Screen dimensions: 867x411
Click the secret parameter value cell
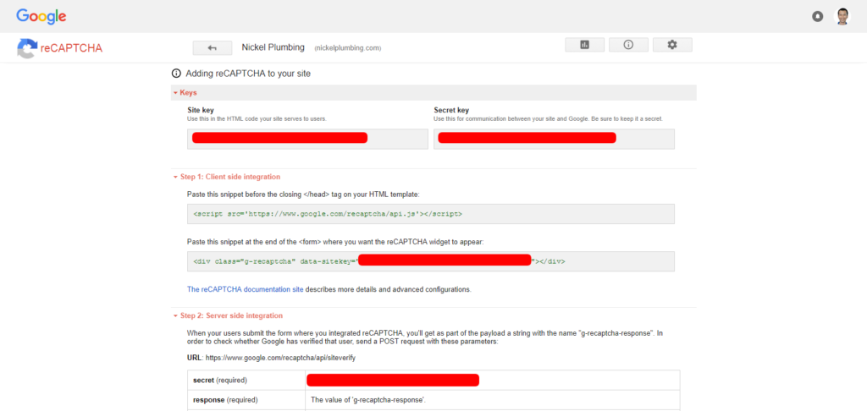tap(492, 380)
